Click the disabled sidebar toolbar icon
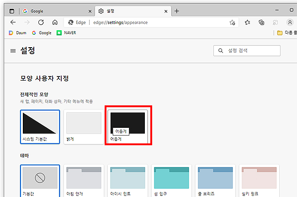Screen dimensions: 297x197 point(275,22)
